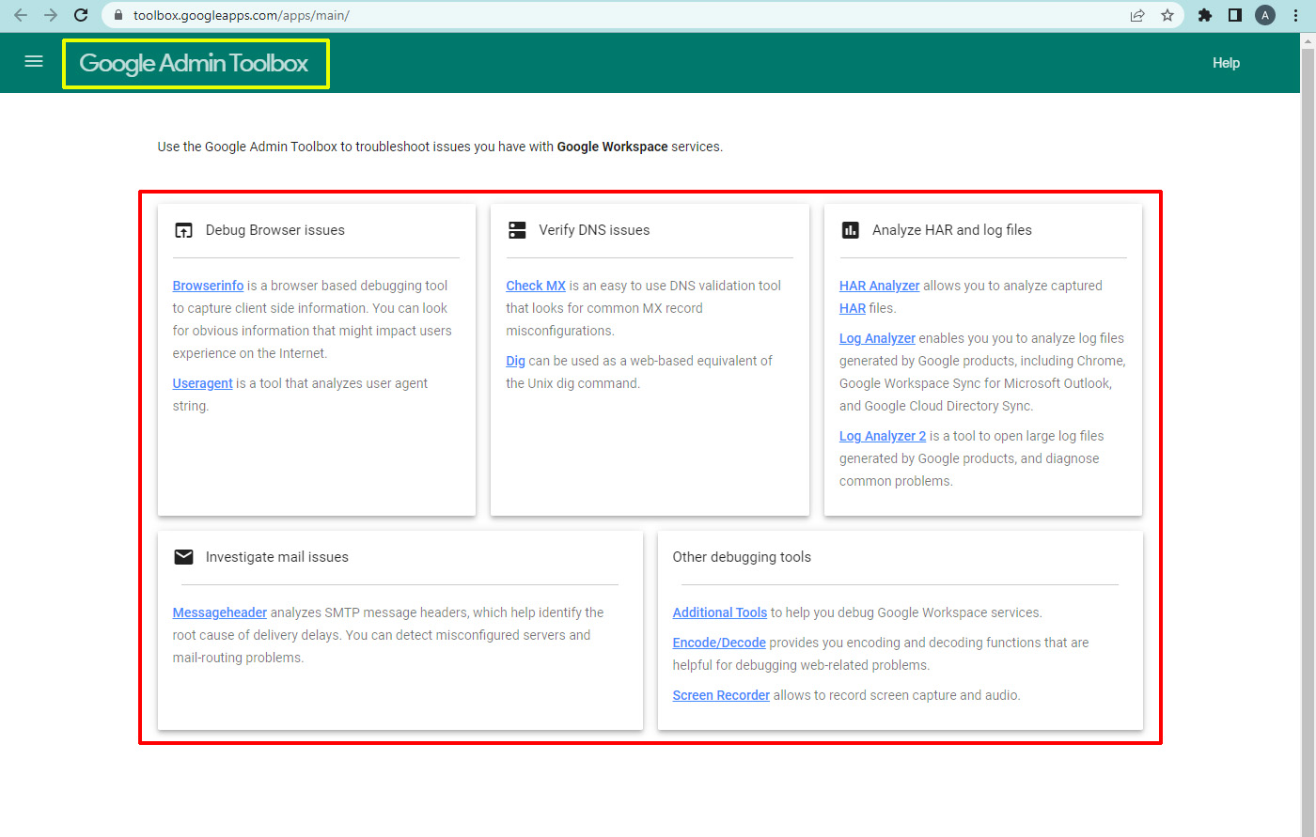The height and width of the screenshot is (837, 1316).
Task: Click the site lock icon
Action: tap(117, 15)
